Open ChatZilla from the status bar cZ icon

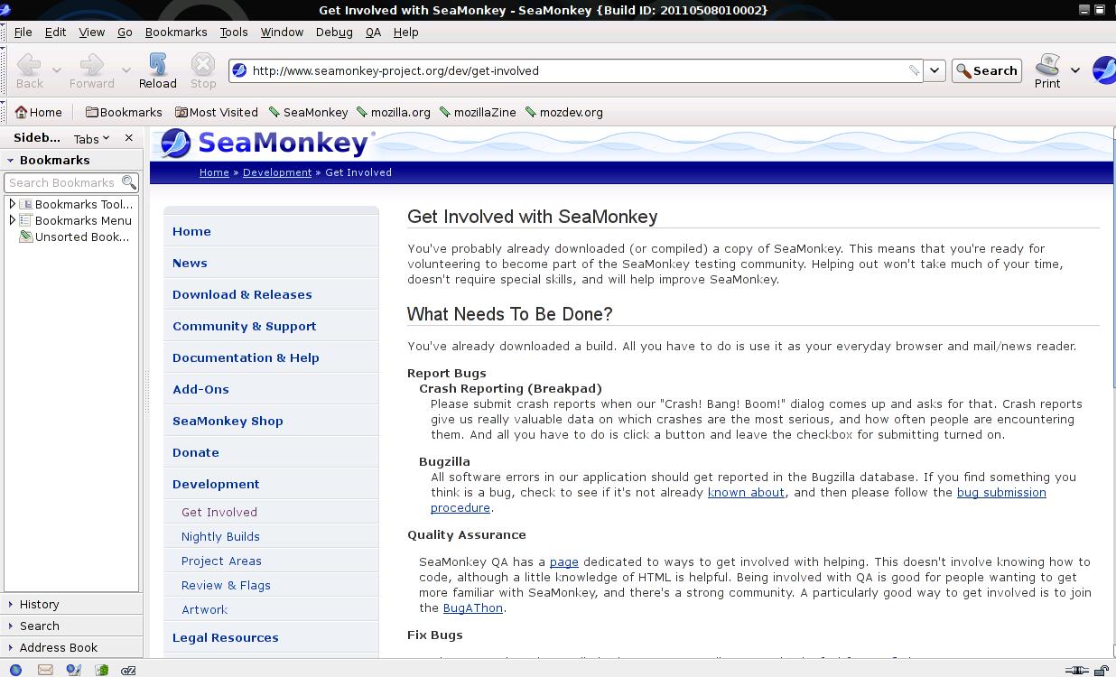click(129, 670)
